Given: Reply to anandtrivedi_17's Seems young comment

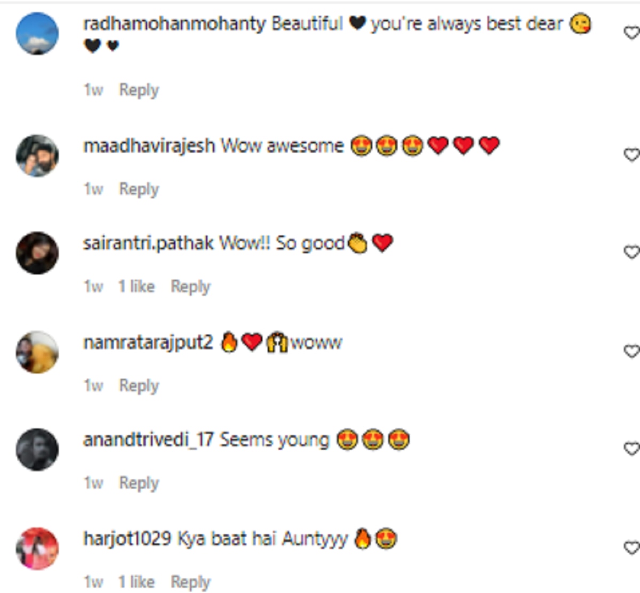Looking at the screenshot, I should point(139,483).
